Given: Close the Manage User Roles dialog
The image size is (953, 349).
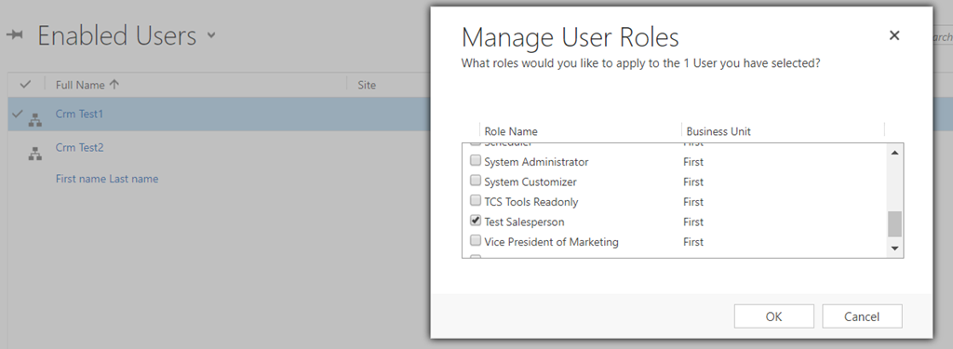Looking at the screenshot, I should point(894,35).
